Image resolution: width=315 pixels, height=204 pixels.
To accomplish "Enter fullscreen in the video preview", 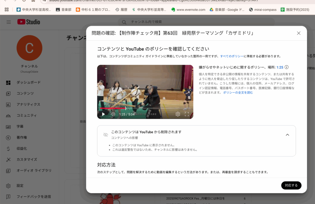I will coord(187,114).
